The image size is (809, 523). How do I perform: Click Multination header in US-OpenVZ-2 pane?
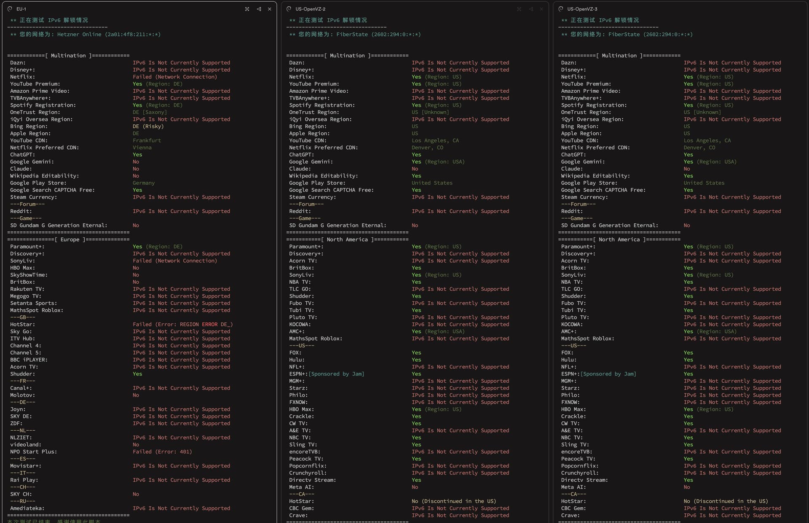pos(347,56)
